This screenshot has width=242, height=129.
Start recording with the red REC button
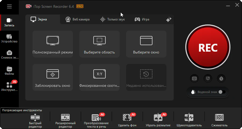click(x=208, y=48)
